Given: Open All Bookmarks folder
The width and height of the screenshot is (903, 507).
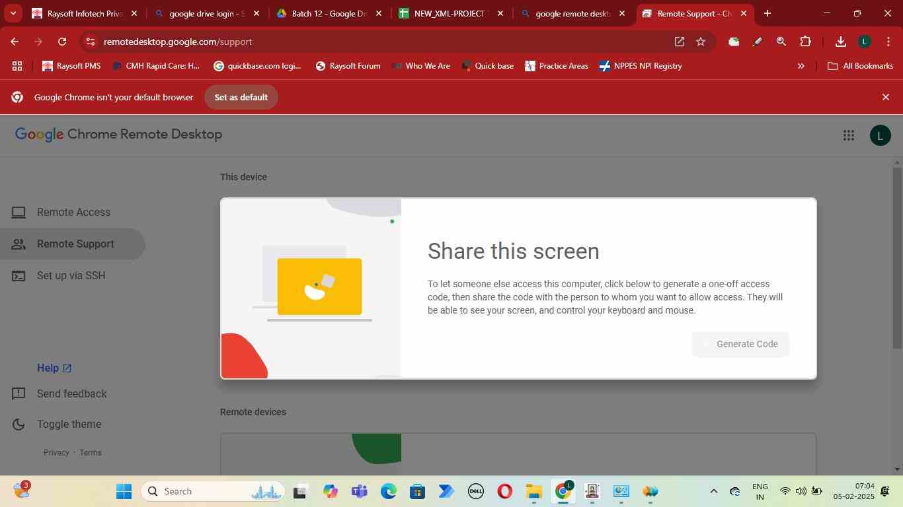Looking at the screenshot, I should pos(861,66).
